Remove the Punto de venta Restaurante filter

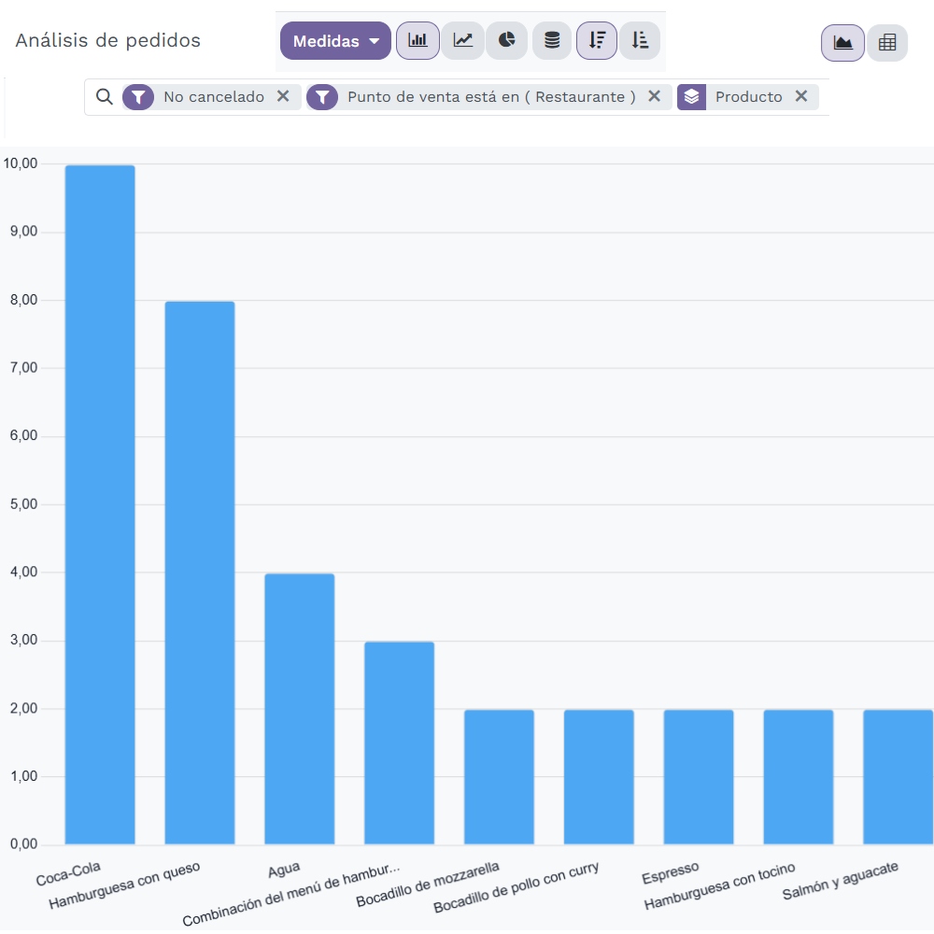pos(654,96)
